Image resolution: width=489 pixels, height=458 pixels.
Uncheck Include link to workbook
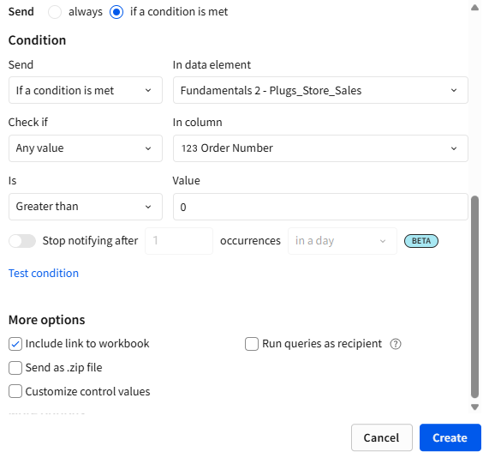pos(15,344)
